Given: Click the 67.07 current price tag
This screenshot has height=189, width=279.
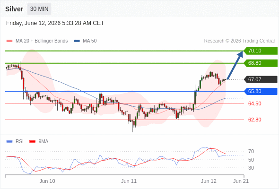Looking at the screenshot, I should click(x=261, y=79).
